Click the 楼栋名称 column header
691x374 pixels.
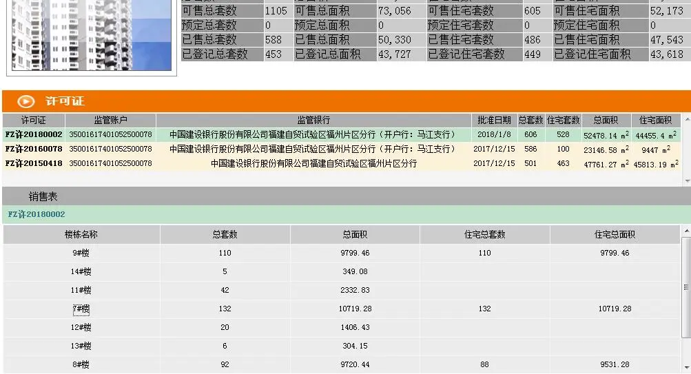point(81,234)
